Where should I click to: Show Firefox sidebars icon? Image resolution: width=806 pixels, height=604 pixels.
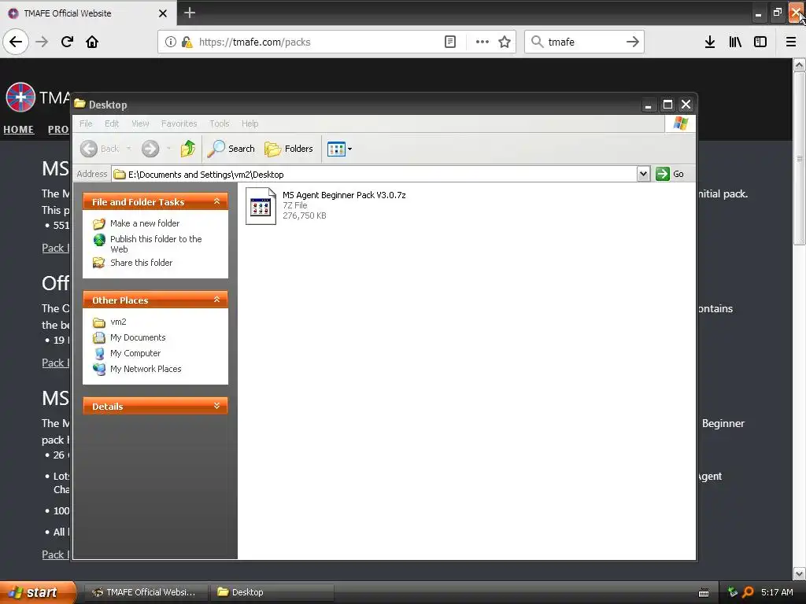point(760,42)
